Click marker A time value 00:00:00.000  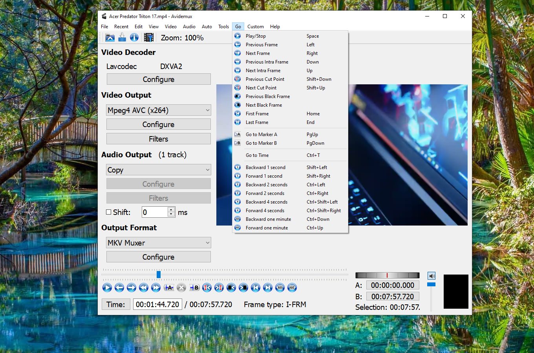coord(393,285)
